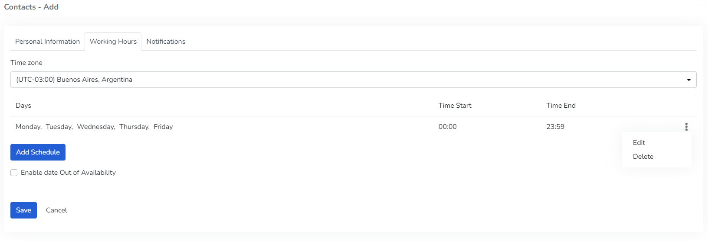Switch to the Personal Information tab
Image resolution: width=708 pixels, height=241 pixels.
[x=47, y=42]
